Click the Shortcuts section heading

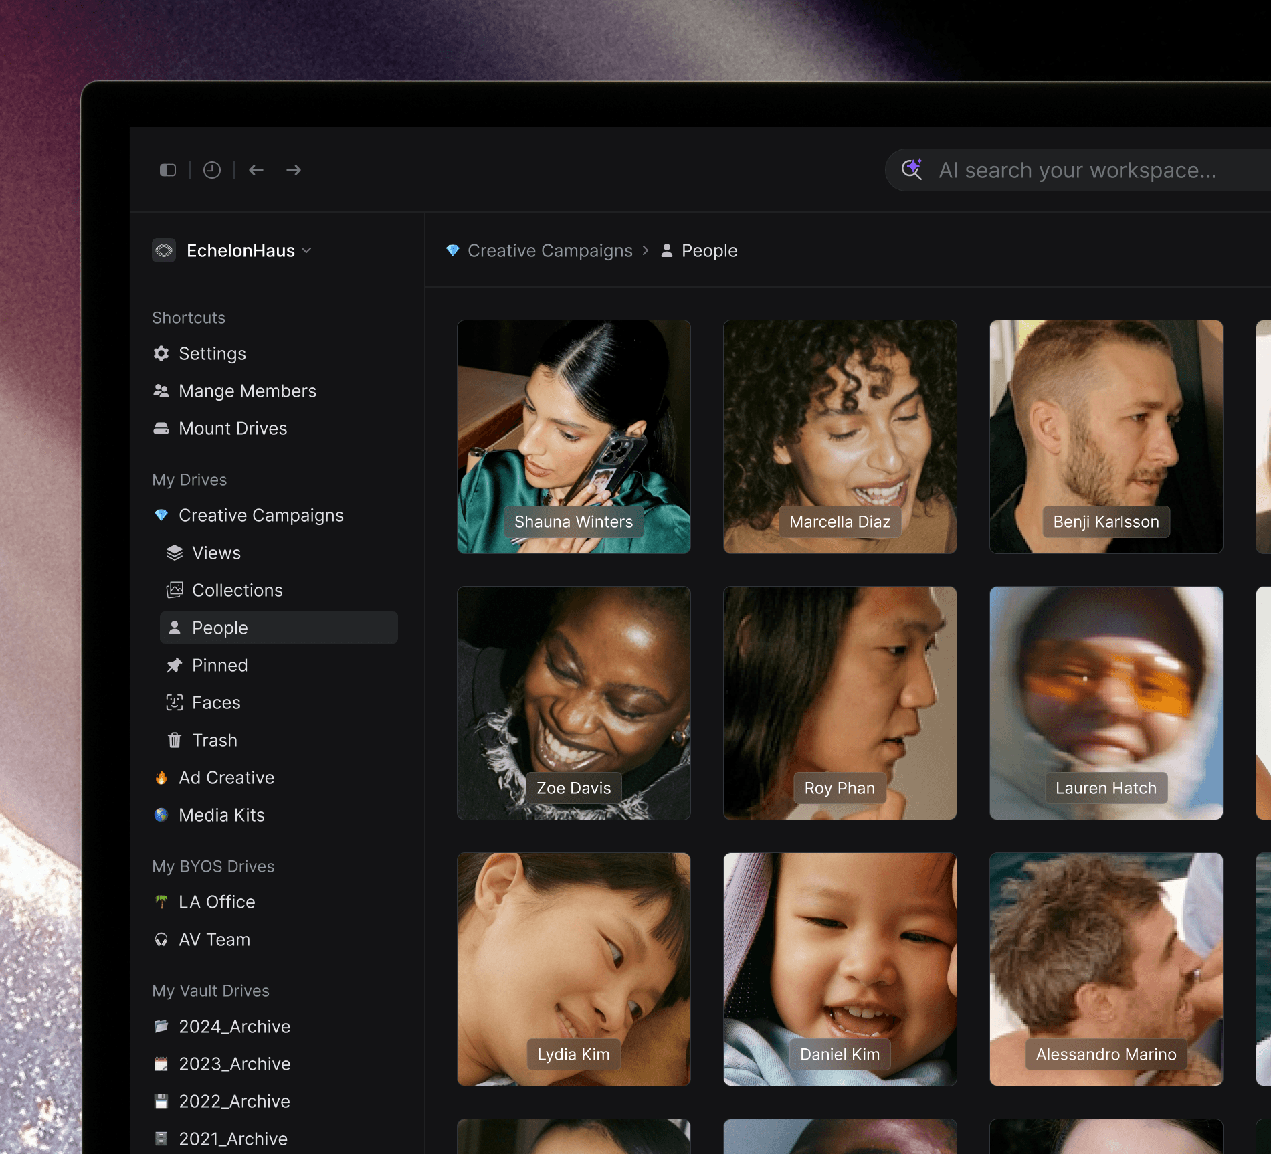click(189, 318)
